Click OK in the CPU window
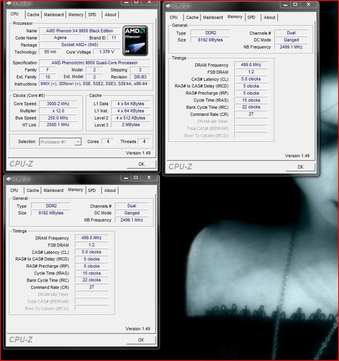Screen dimensions: 339x361 (141, 164)
